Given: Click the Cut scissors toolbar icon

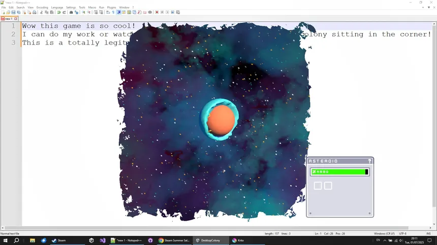Looking at the screenshot, I should [41, 12].
